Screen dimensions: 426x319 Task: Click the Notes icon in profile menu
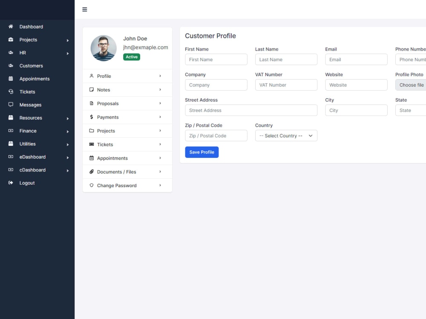click(x=91, y=90)
